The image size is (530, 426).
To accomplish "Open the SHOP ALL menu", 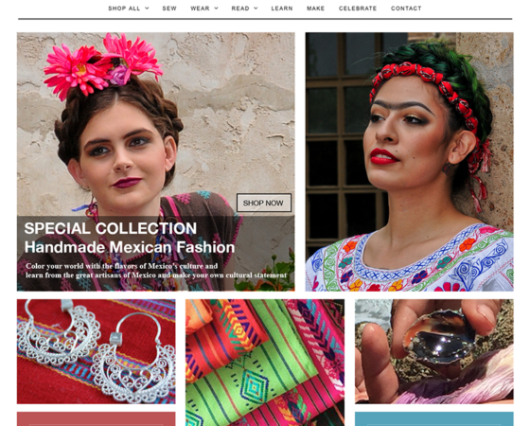I will coord(124,9).
